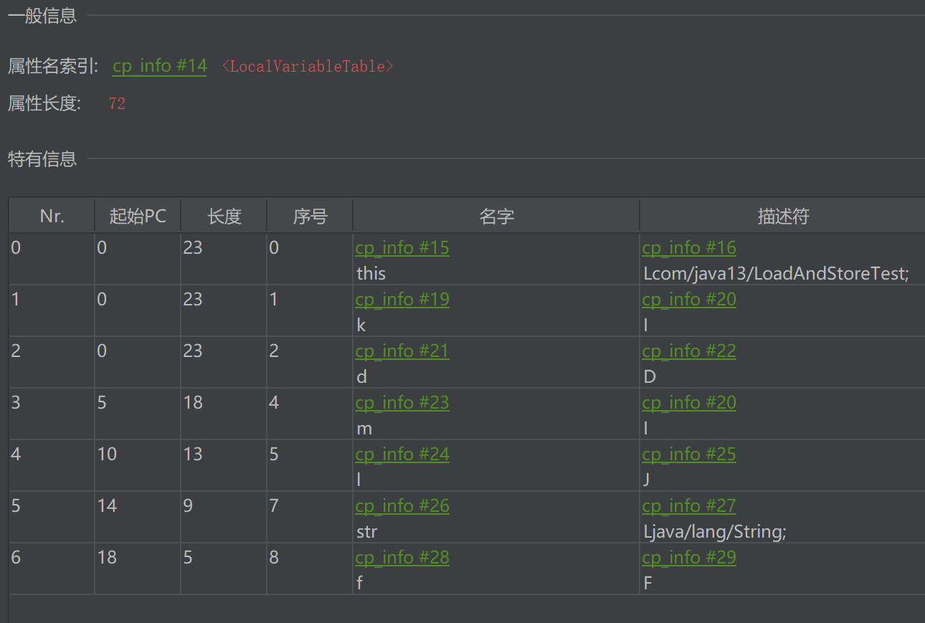The image size is (925, 623).
Task: Follow the cp_info #29 descriptor link
Action: (x=689, y=558)
